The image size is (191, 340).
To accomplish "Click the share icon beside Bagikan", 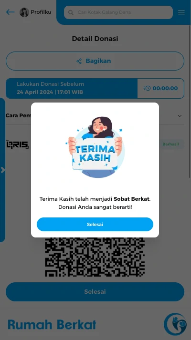I will point(79,61).
